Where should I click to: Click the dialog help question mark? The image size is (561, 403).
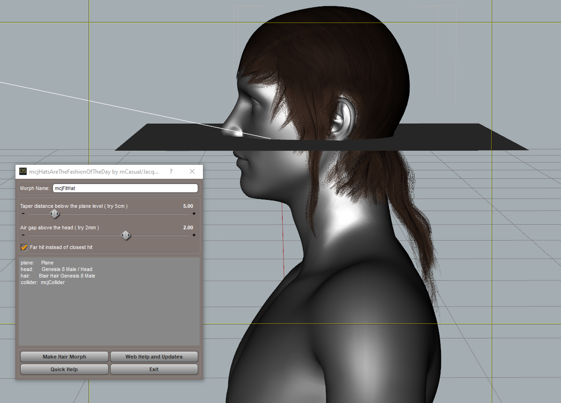click(171, 171)
